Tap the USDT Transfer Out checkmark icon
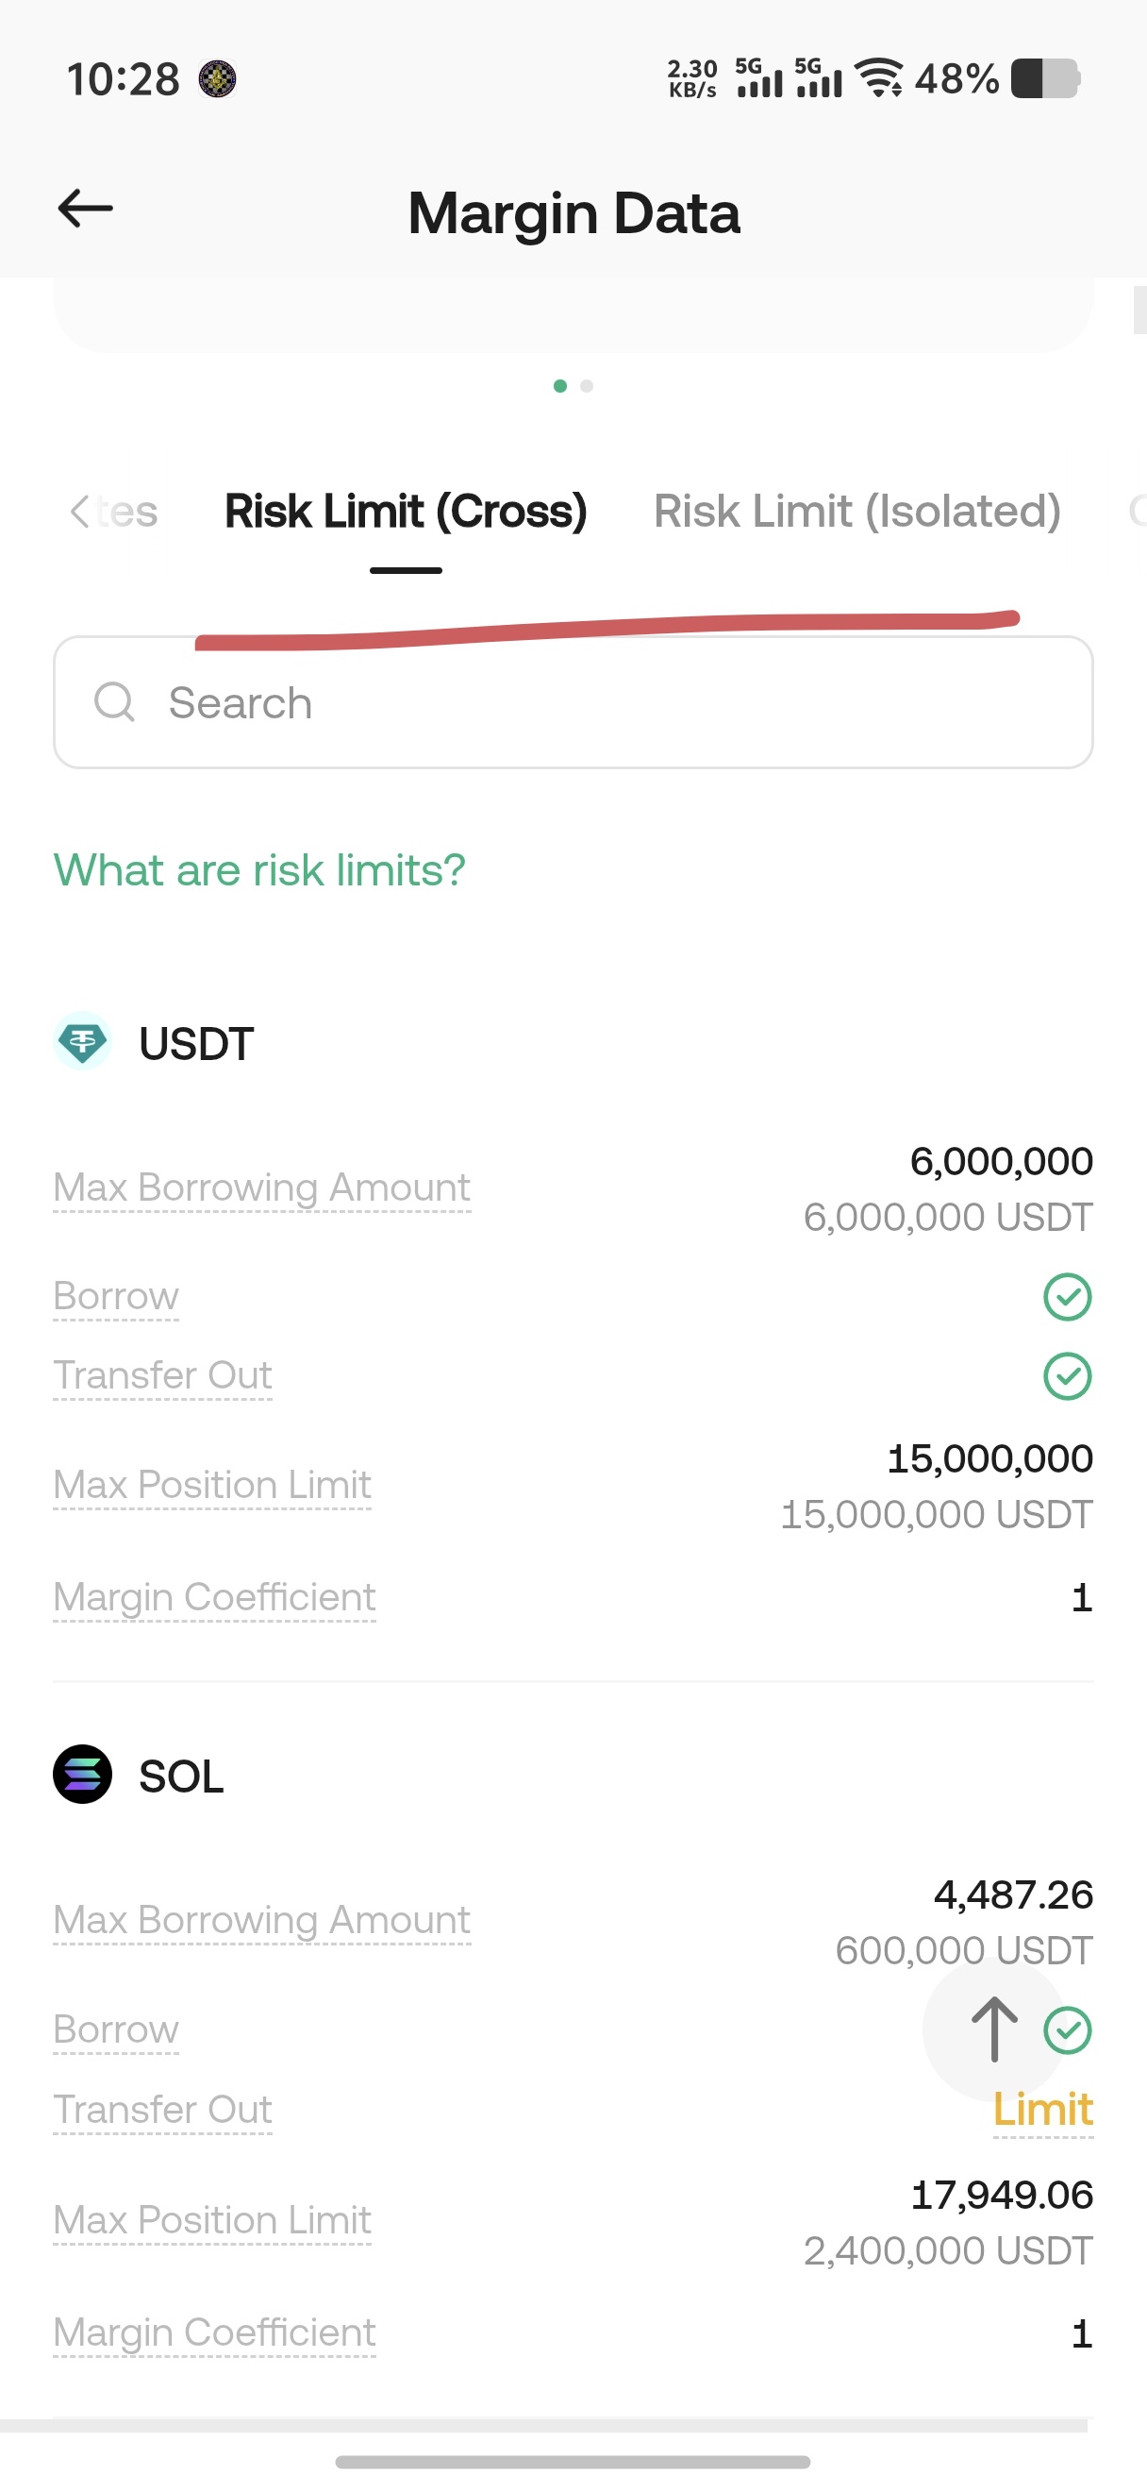The image size is (1147, 2492). [x=1067, y=1376]
